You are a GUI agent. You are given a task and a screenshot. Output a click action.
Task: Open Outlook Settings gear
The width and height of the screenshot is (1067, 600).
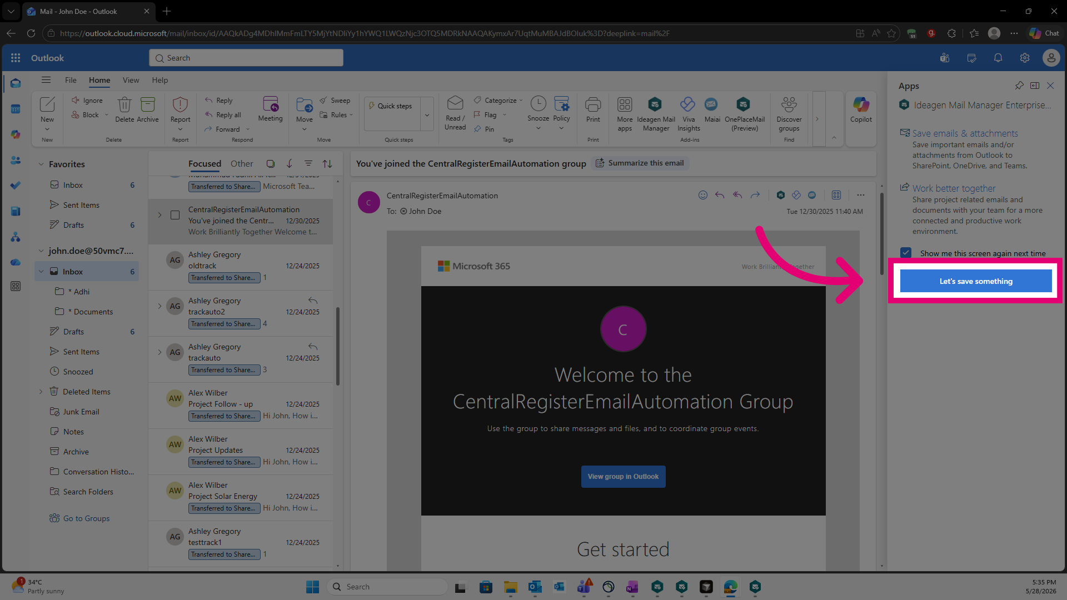pyautogui.click(x=1025, y=58)
